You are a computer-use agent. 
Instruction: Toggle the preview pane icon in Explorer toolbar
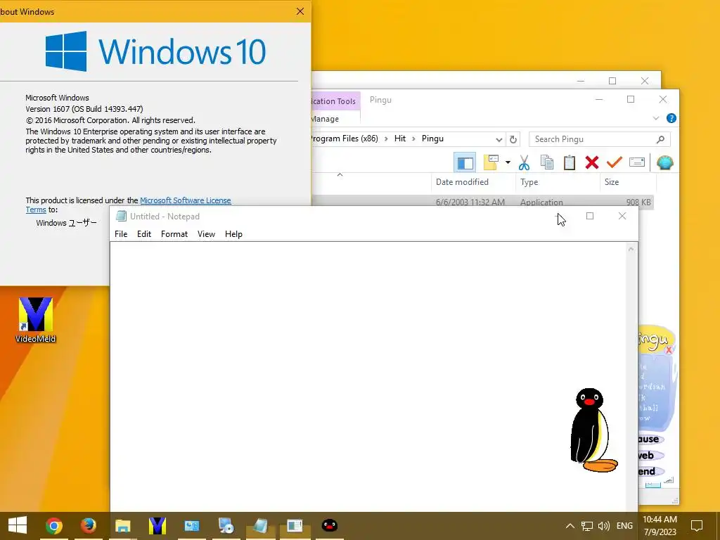[x=465, y=162]
